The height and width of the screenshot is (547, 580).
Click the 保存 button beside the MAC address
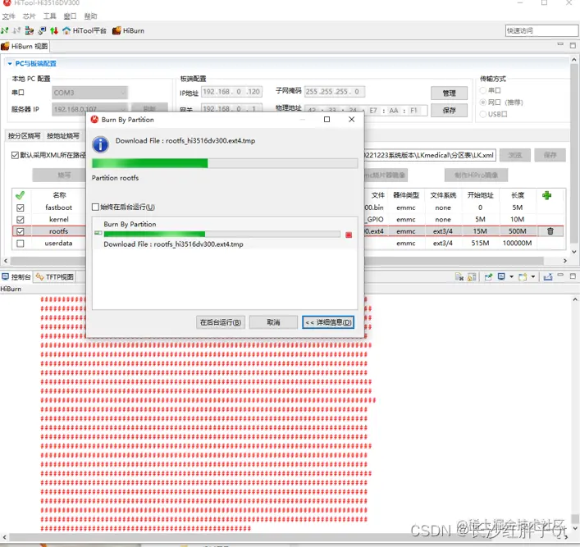pos(449,110)
